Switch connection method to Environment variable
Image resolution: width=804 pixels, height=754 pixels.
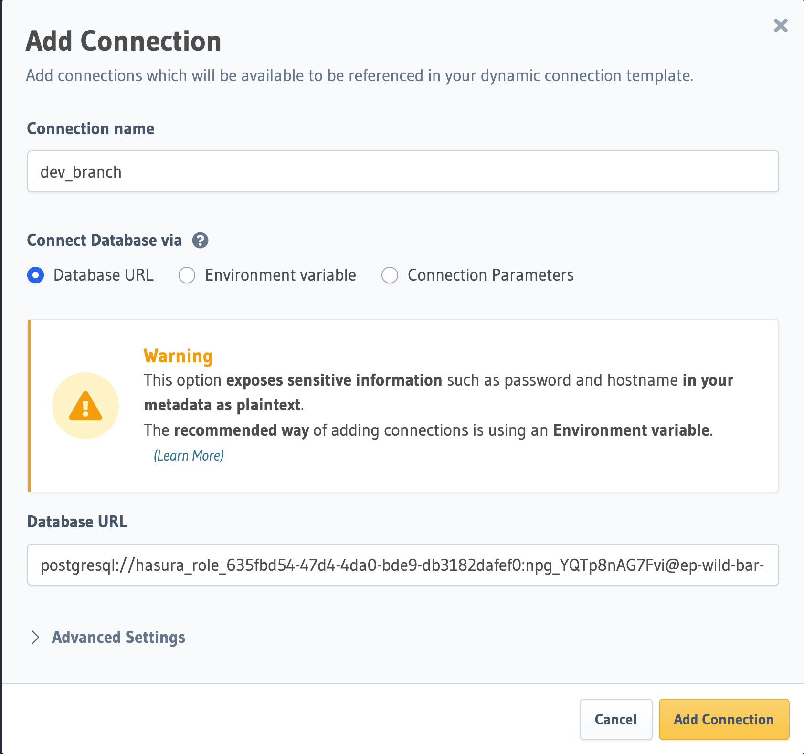click(187, 275)
